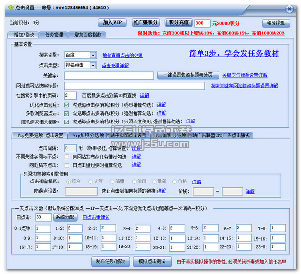Switch to the Vip免费选项-点击设置 tab

tap(40, 135)
